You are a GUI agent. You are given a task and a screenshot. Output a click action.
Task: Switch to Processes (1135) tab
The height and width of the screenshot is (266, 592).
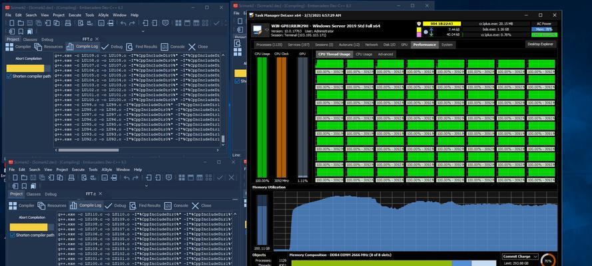[x=269, y=45]
